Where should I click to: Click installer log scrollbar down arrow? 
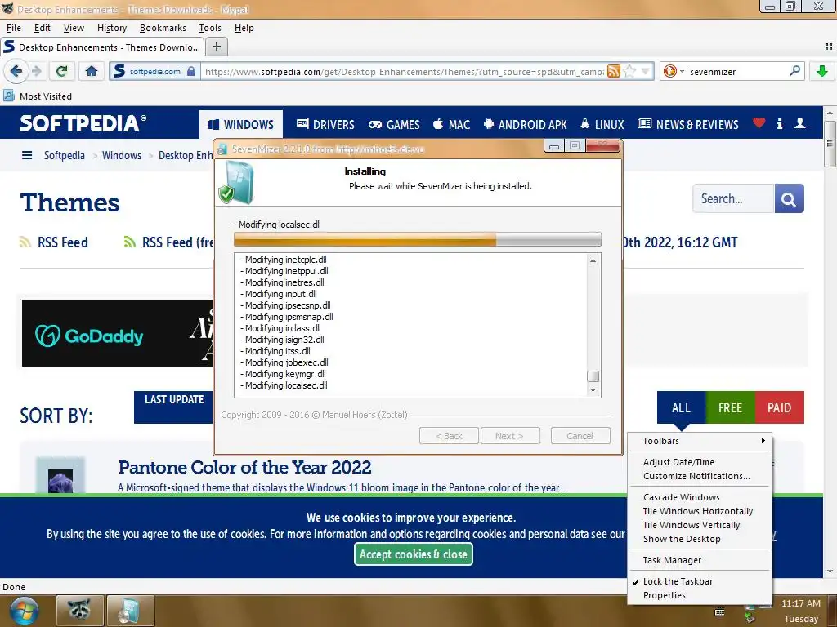pos(593,390)
